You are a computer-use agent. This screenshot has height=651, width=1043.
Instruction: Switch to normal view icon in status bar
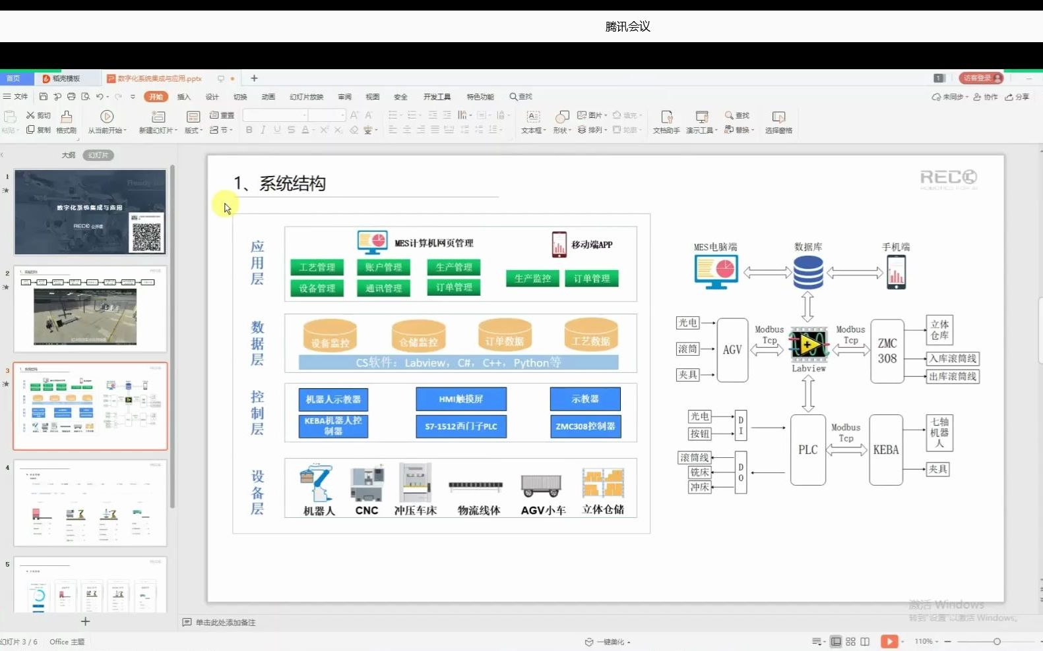point(836,641)
